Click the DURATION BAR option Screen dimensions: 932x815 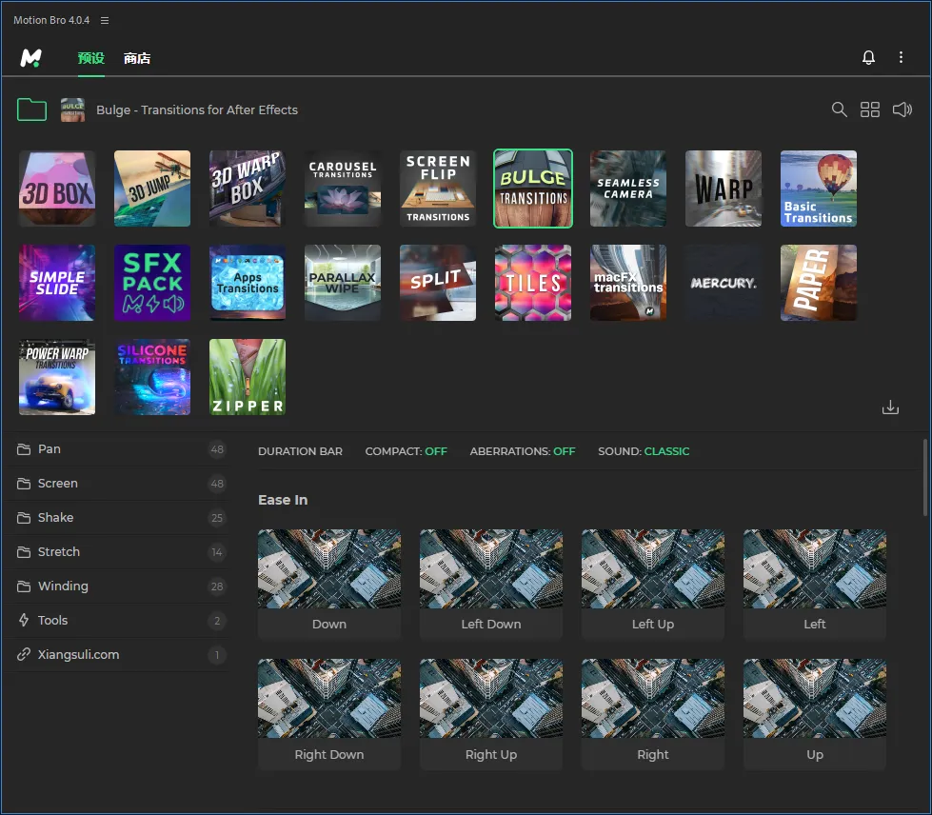pyautogui.click(x=300, y=451)
